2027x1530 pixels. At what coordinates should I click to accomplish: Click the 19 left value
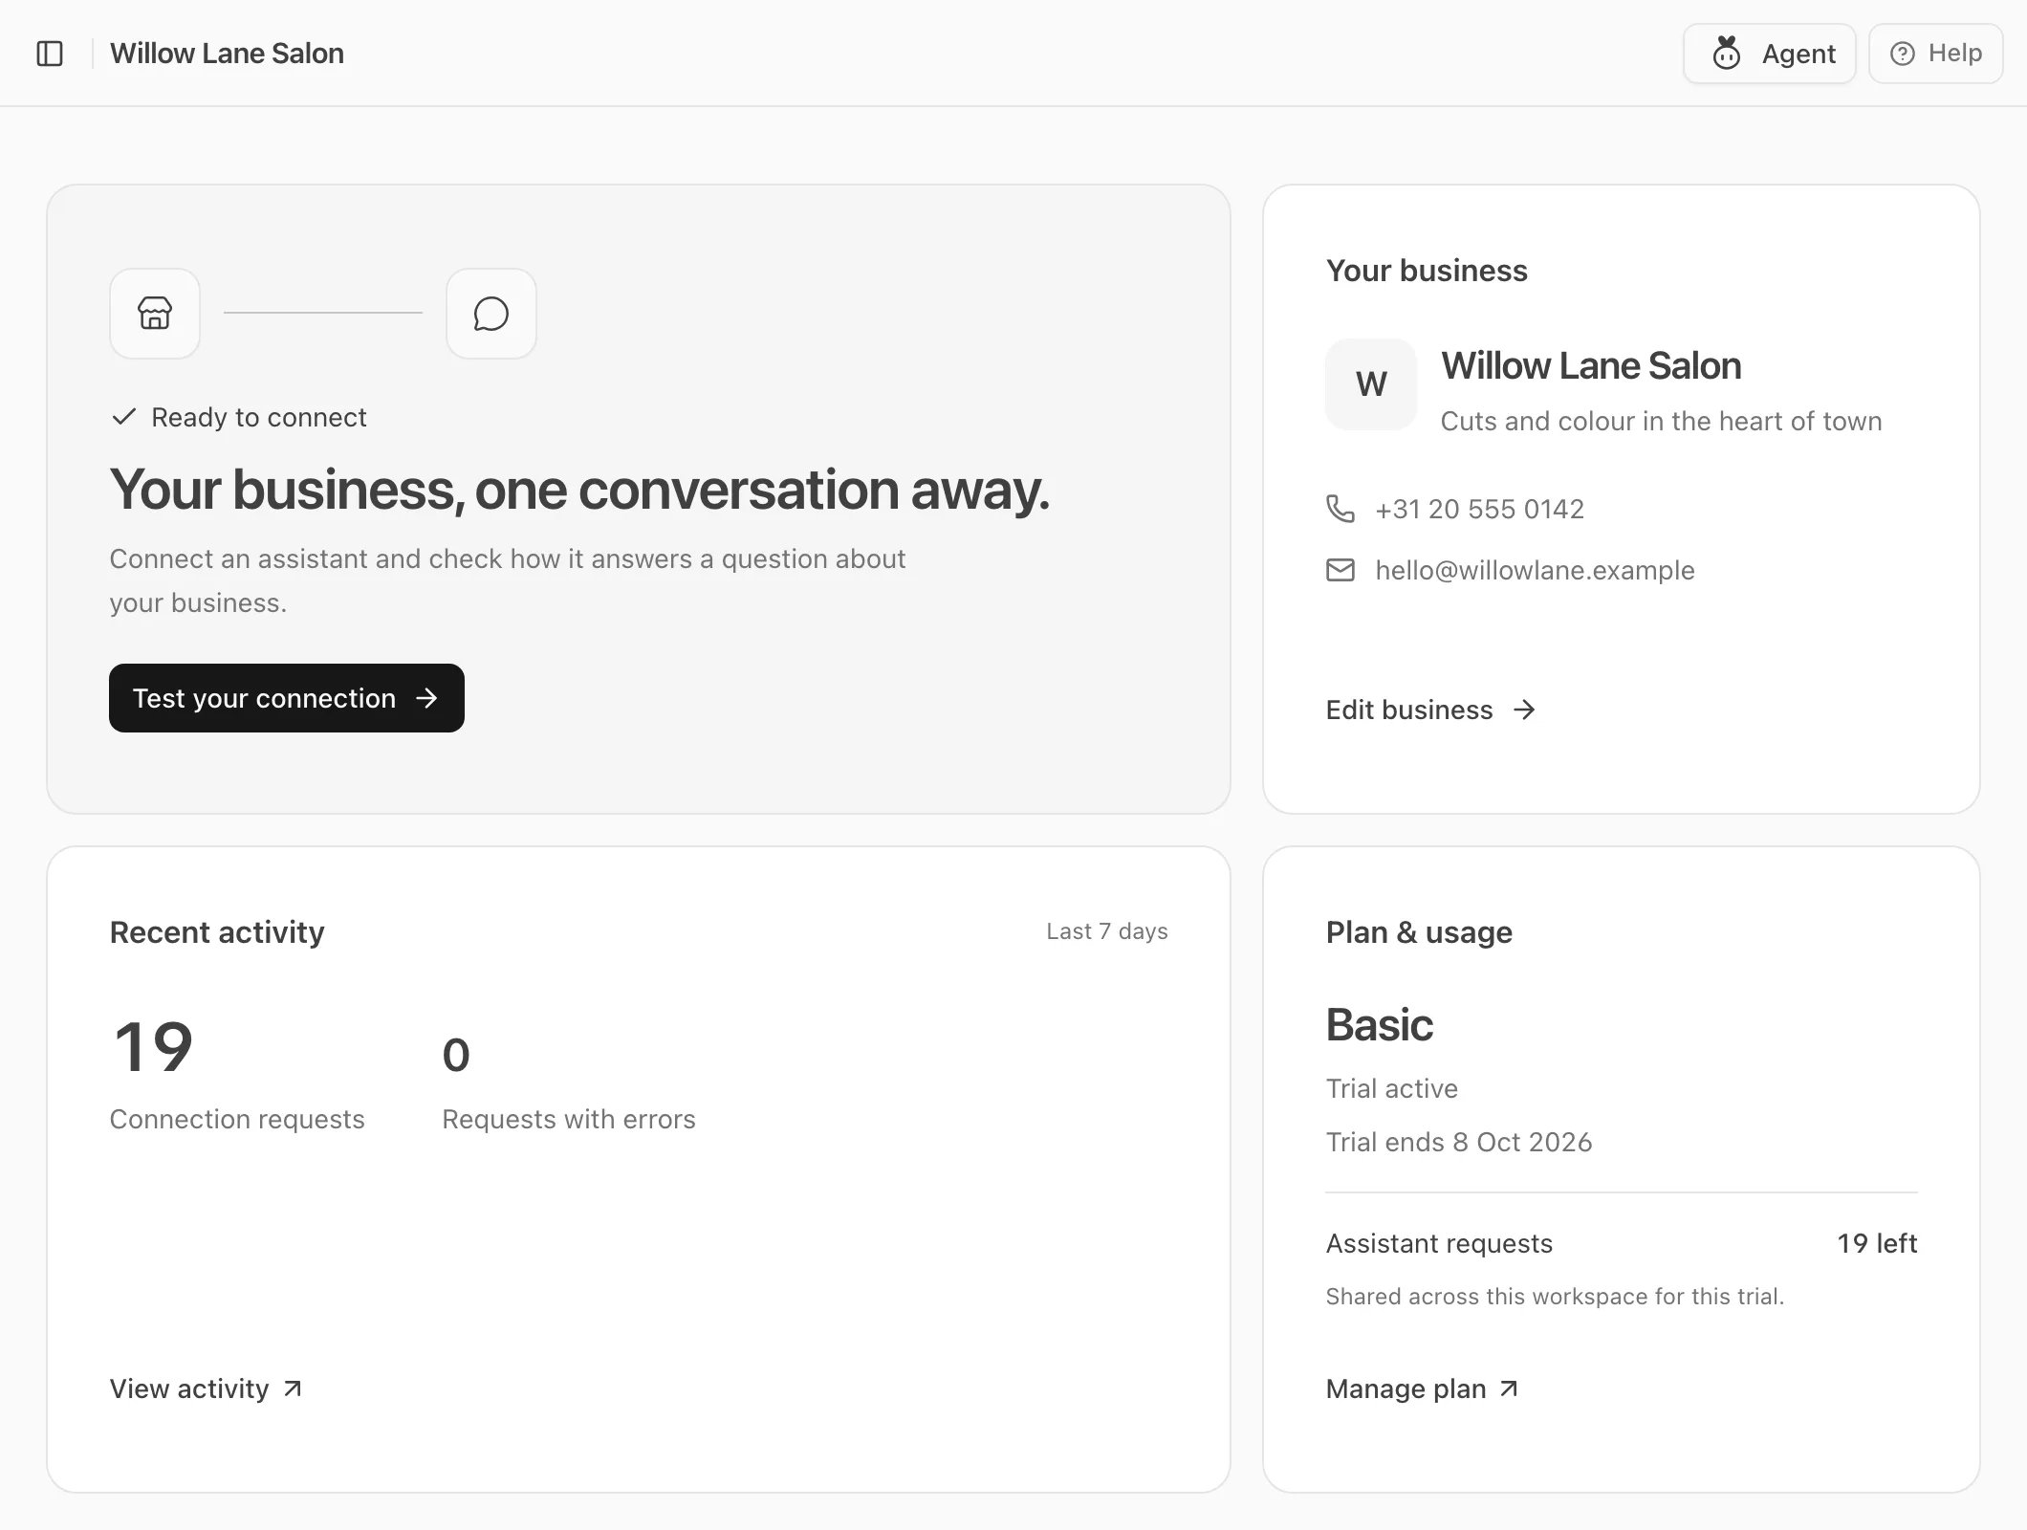(1877, 1243)
